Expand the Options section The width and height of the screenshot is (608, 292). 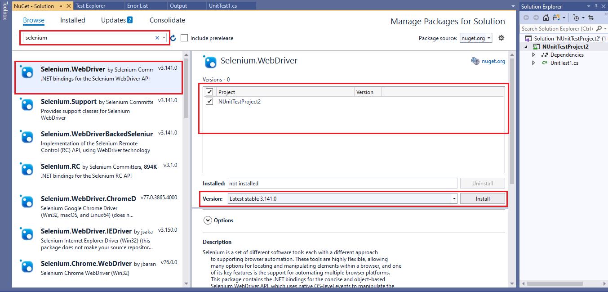208,220
